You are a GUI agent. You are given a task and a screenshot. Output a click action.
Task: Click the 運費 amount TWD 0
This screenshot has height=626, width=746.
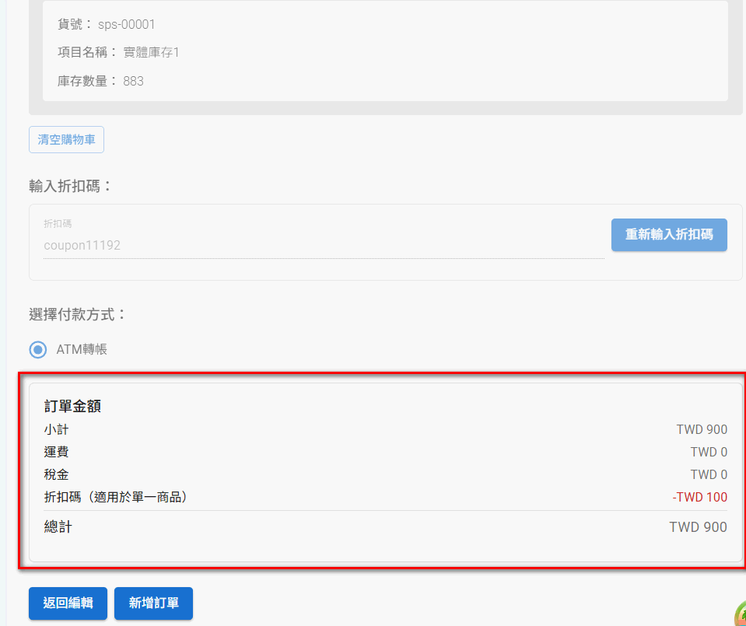pos(709,452)
